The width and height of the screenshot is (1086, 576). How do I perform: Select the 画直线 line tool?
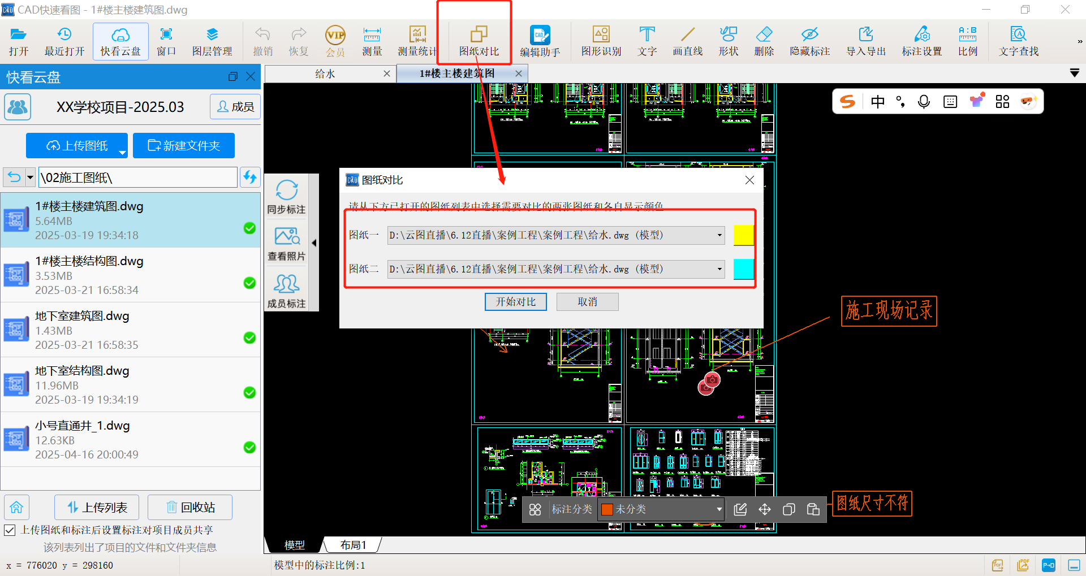pyautogui.click(x=687, y=41)
